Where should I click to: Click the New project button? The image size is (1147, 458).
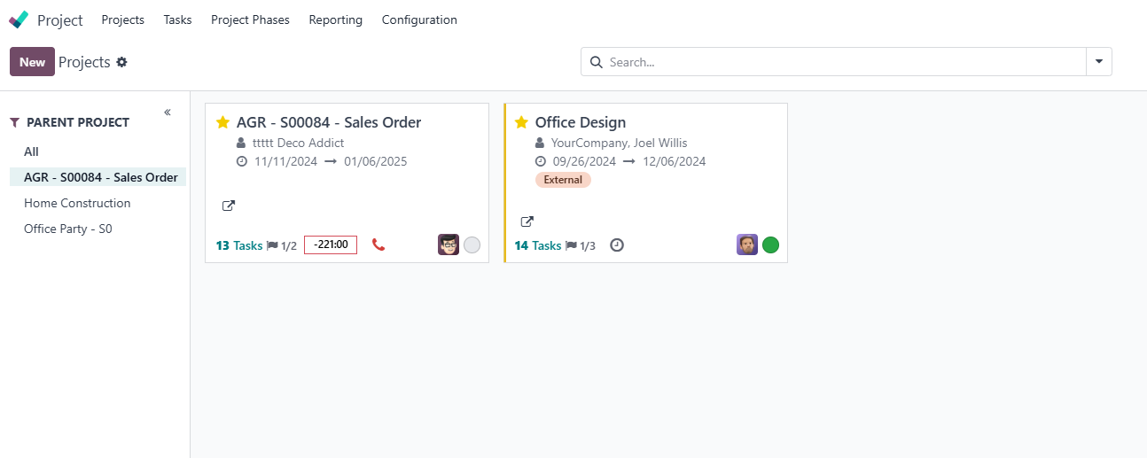click(32, 62)
